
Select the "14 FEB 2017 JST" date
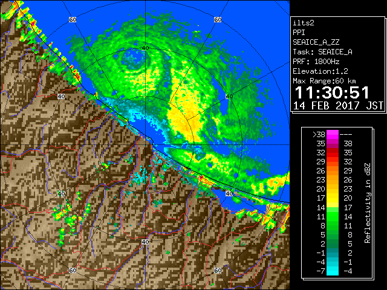338,106
